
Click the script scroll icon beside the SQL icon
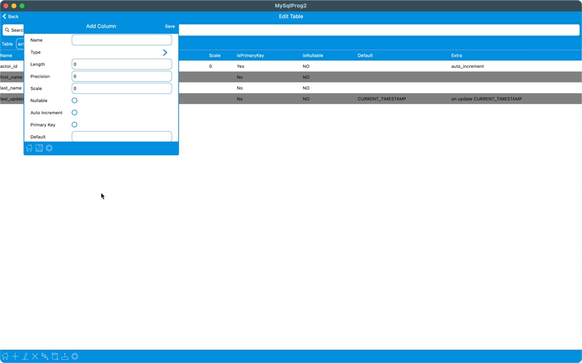[55, 356]
